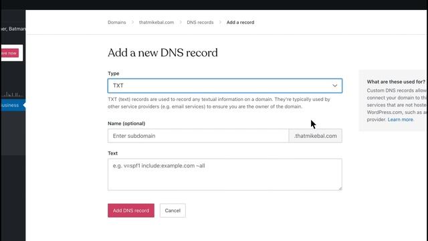Click the Text record textarea
The image size is (428, 241).
coord(225,174)
